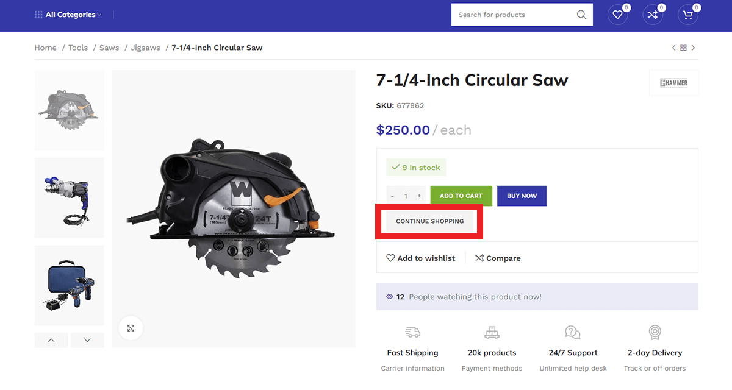Open the wishlist heart icon in header
The width and height of the screenshot is (732, 390).
[x=617, y=15]
